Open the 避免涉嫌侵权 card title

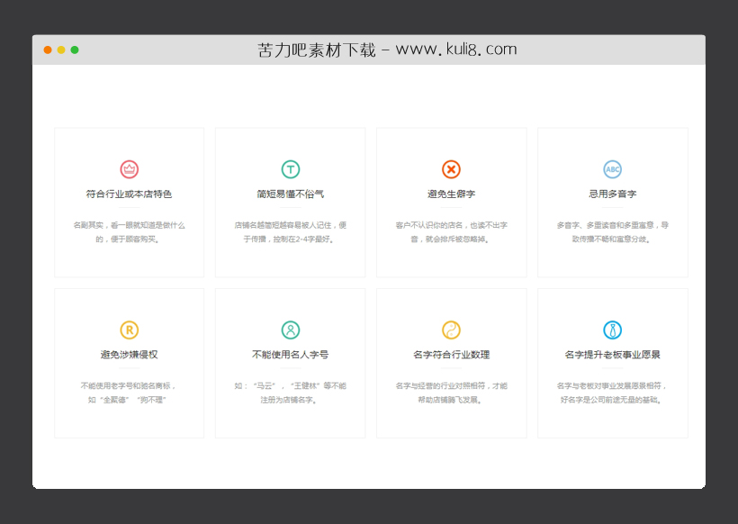(128, 354)
